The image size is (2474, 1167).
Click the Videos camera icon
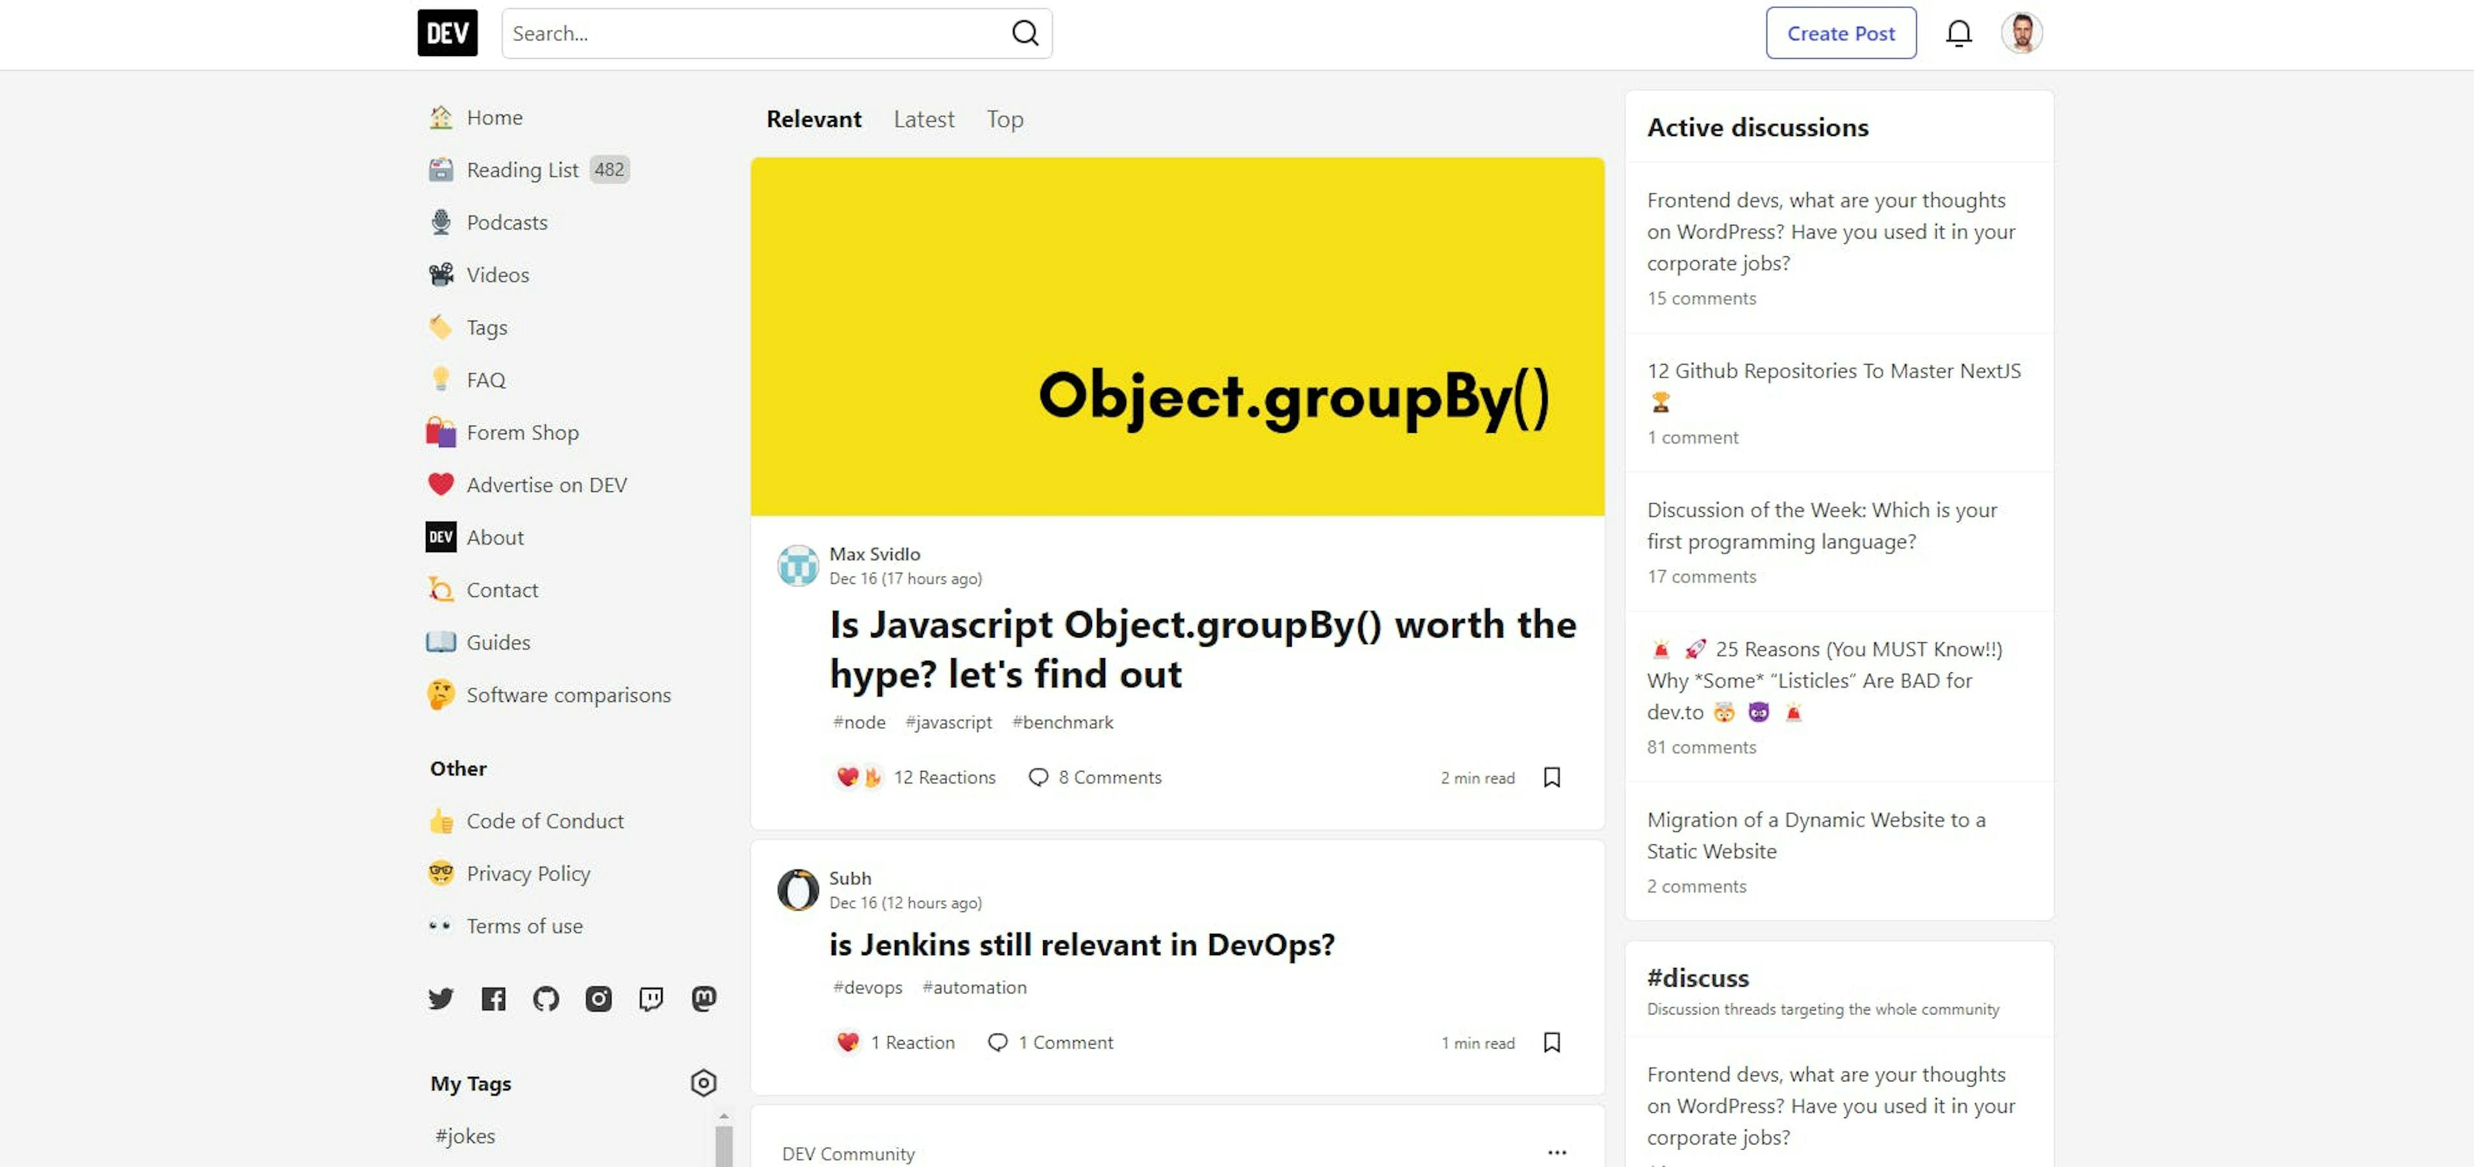(441, 274)
